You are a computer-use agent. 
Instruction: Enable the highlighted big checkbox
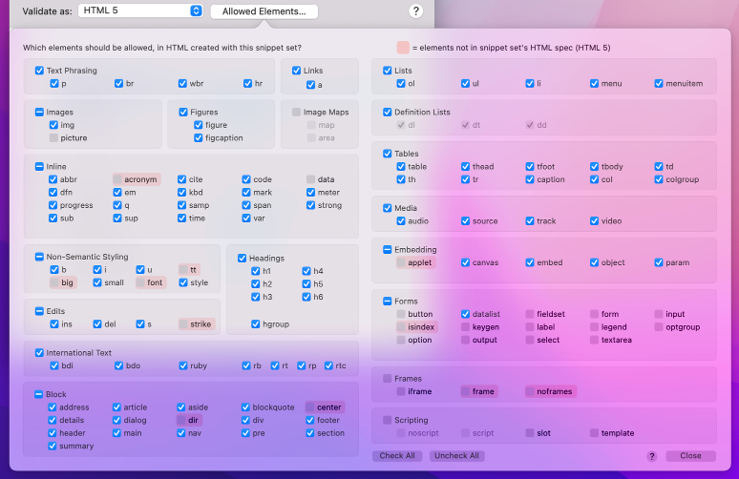54,282
